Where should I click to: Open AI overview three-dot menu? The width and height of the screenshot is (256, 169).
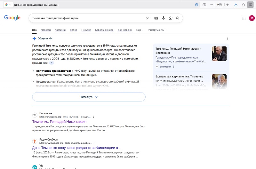pos(228,39)
